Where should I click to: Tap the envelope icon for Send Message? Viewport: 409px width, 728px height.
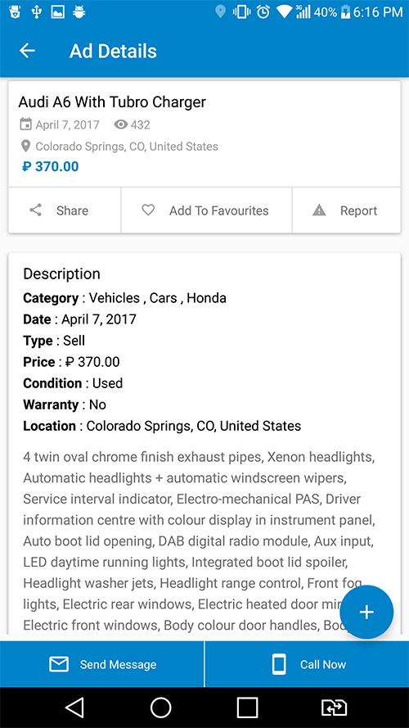coord(59,664)
